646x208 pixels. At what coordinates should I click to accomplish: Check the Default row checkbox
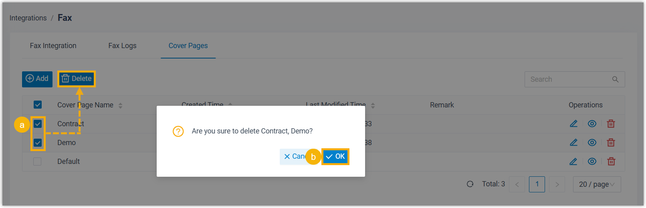(x=38, y=162)
